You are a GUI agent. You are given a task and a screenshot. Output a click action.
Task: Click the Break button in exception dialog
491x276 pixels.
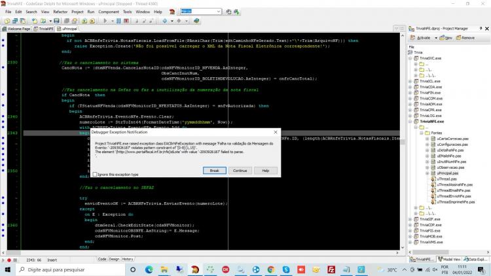tap(215, 171)
